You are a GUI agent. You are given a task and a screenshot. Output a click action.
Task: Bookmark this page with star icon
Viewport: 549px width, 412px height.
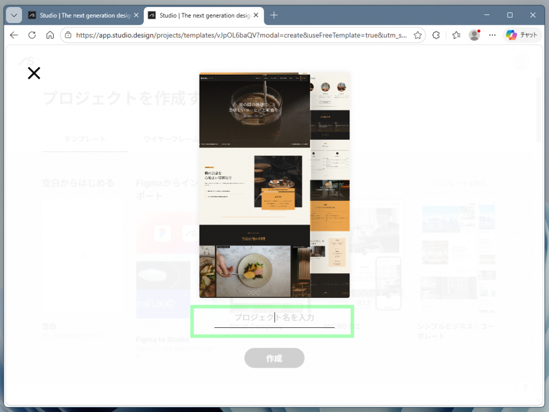(417, 35)
